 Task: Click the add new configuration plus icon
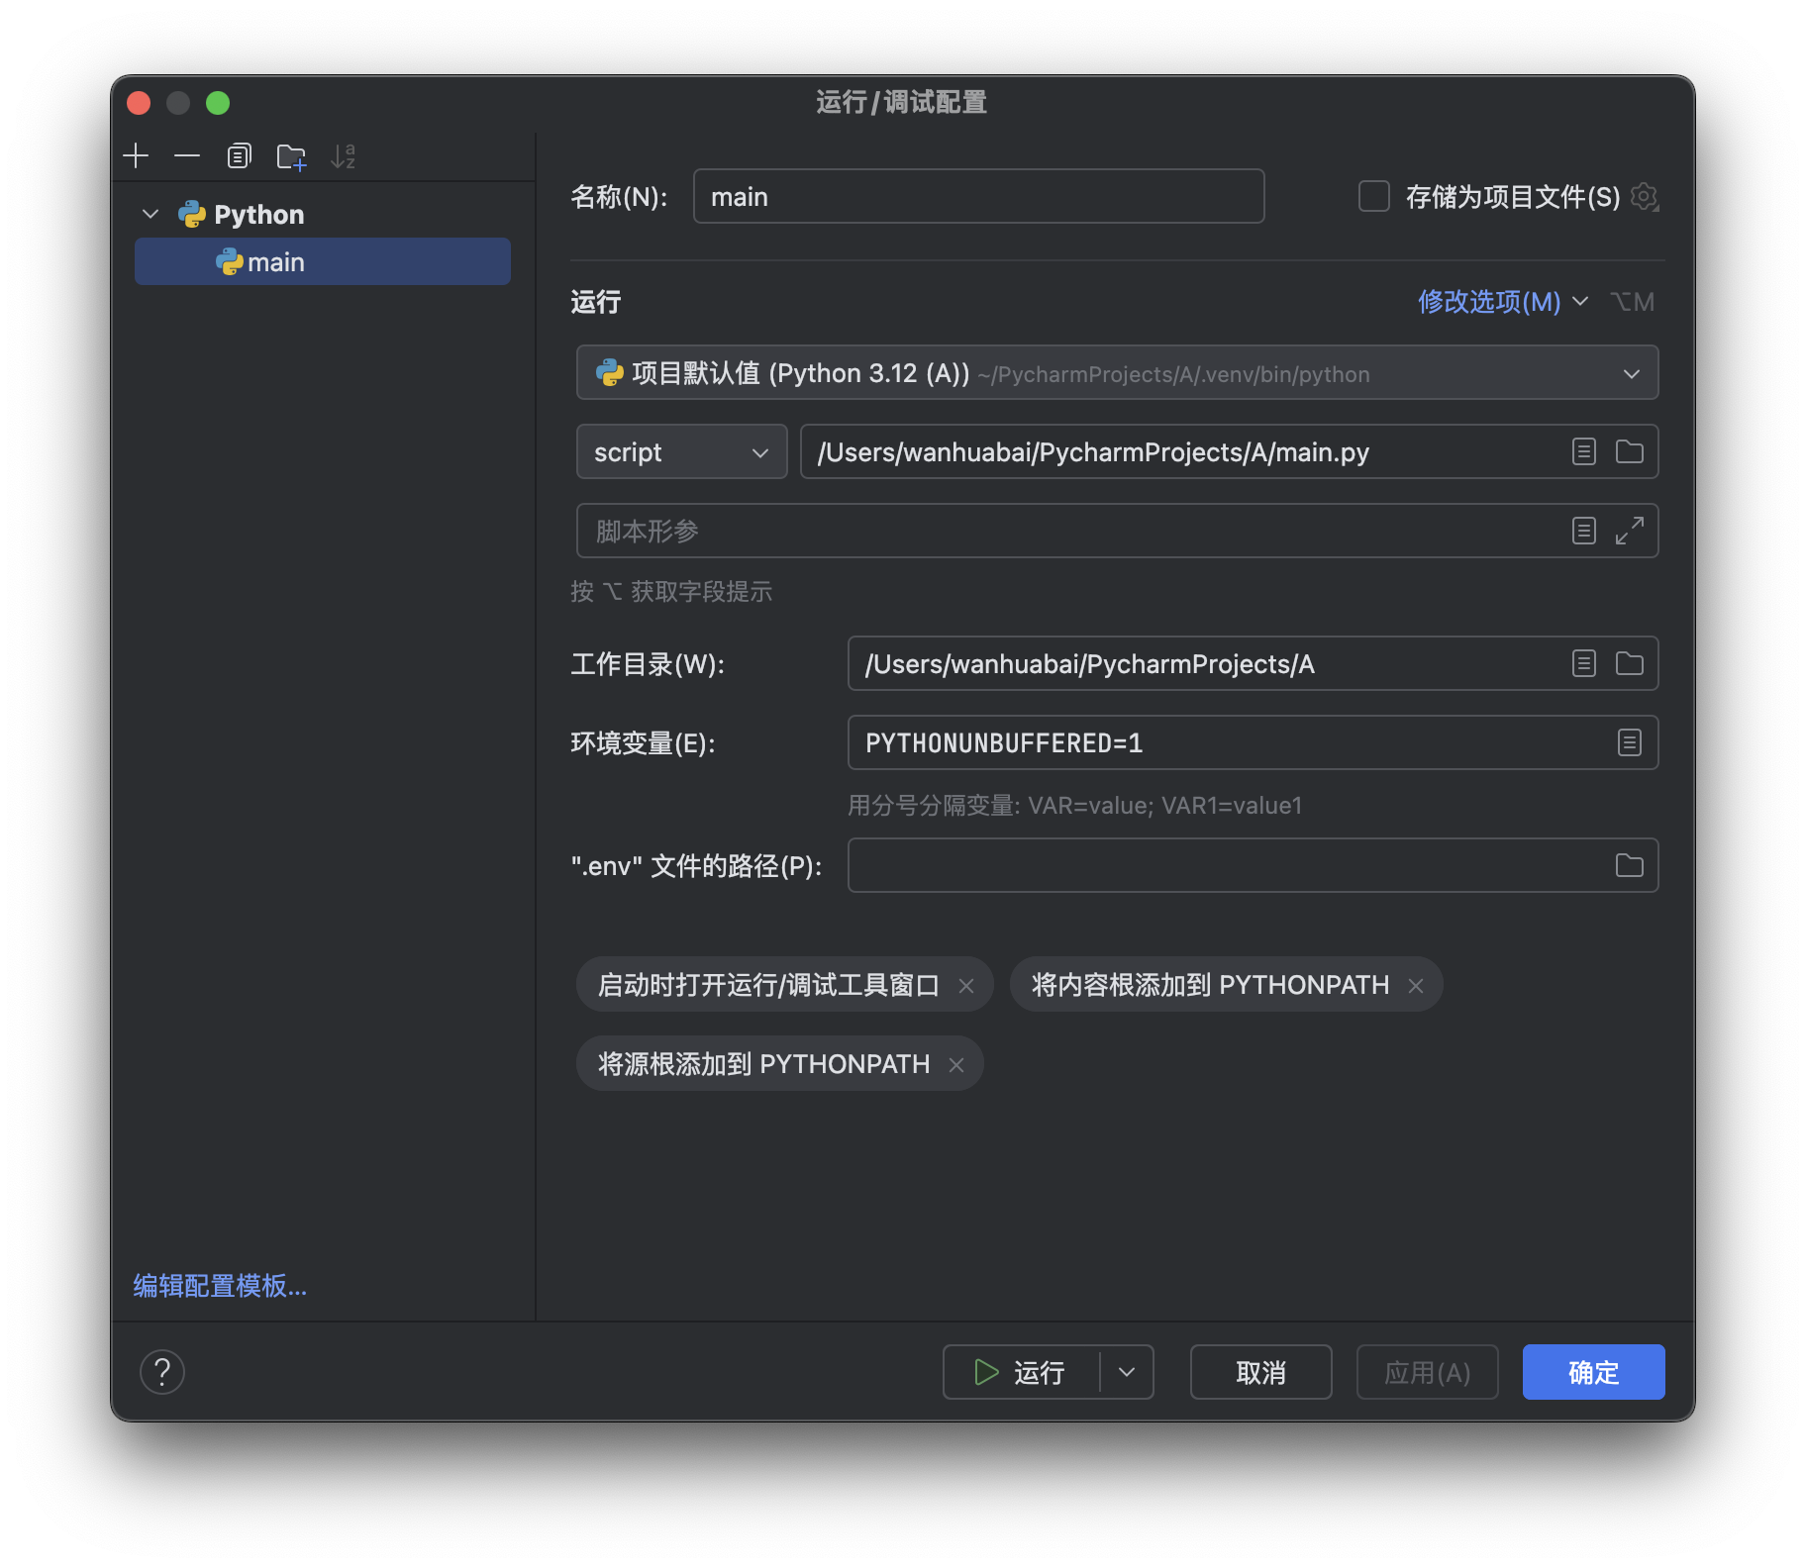click(136, 156)
